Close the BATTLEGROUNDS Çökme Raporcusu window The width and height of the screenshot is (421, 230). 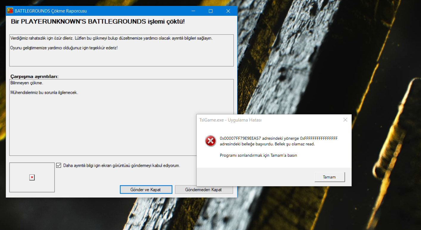click(228, 11)
